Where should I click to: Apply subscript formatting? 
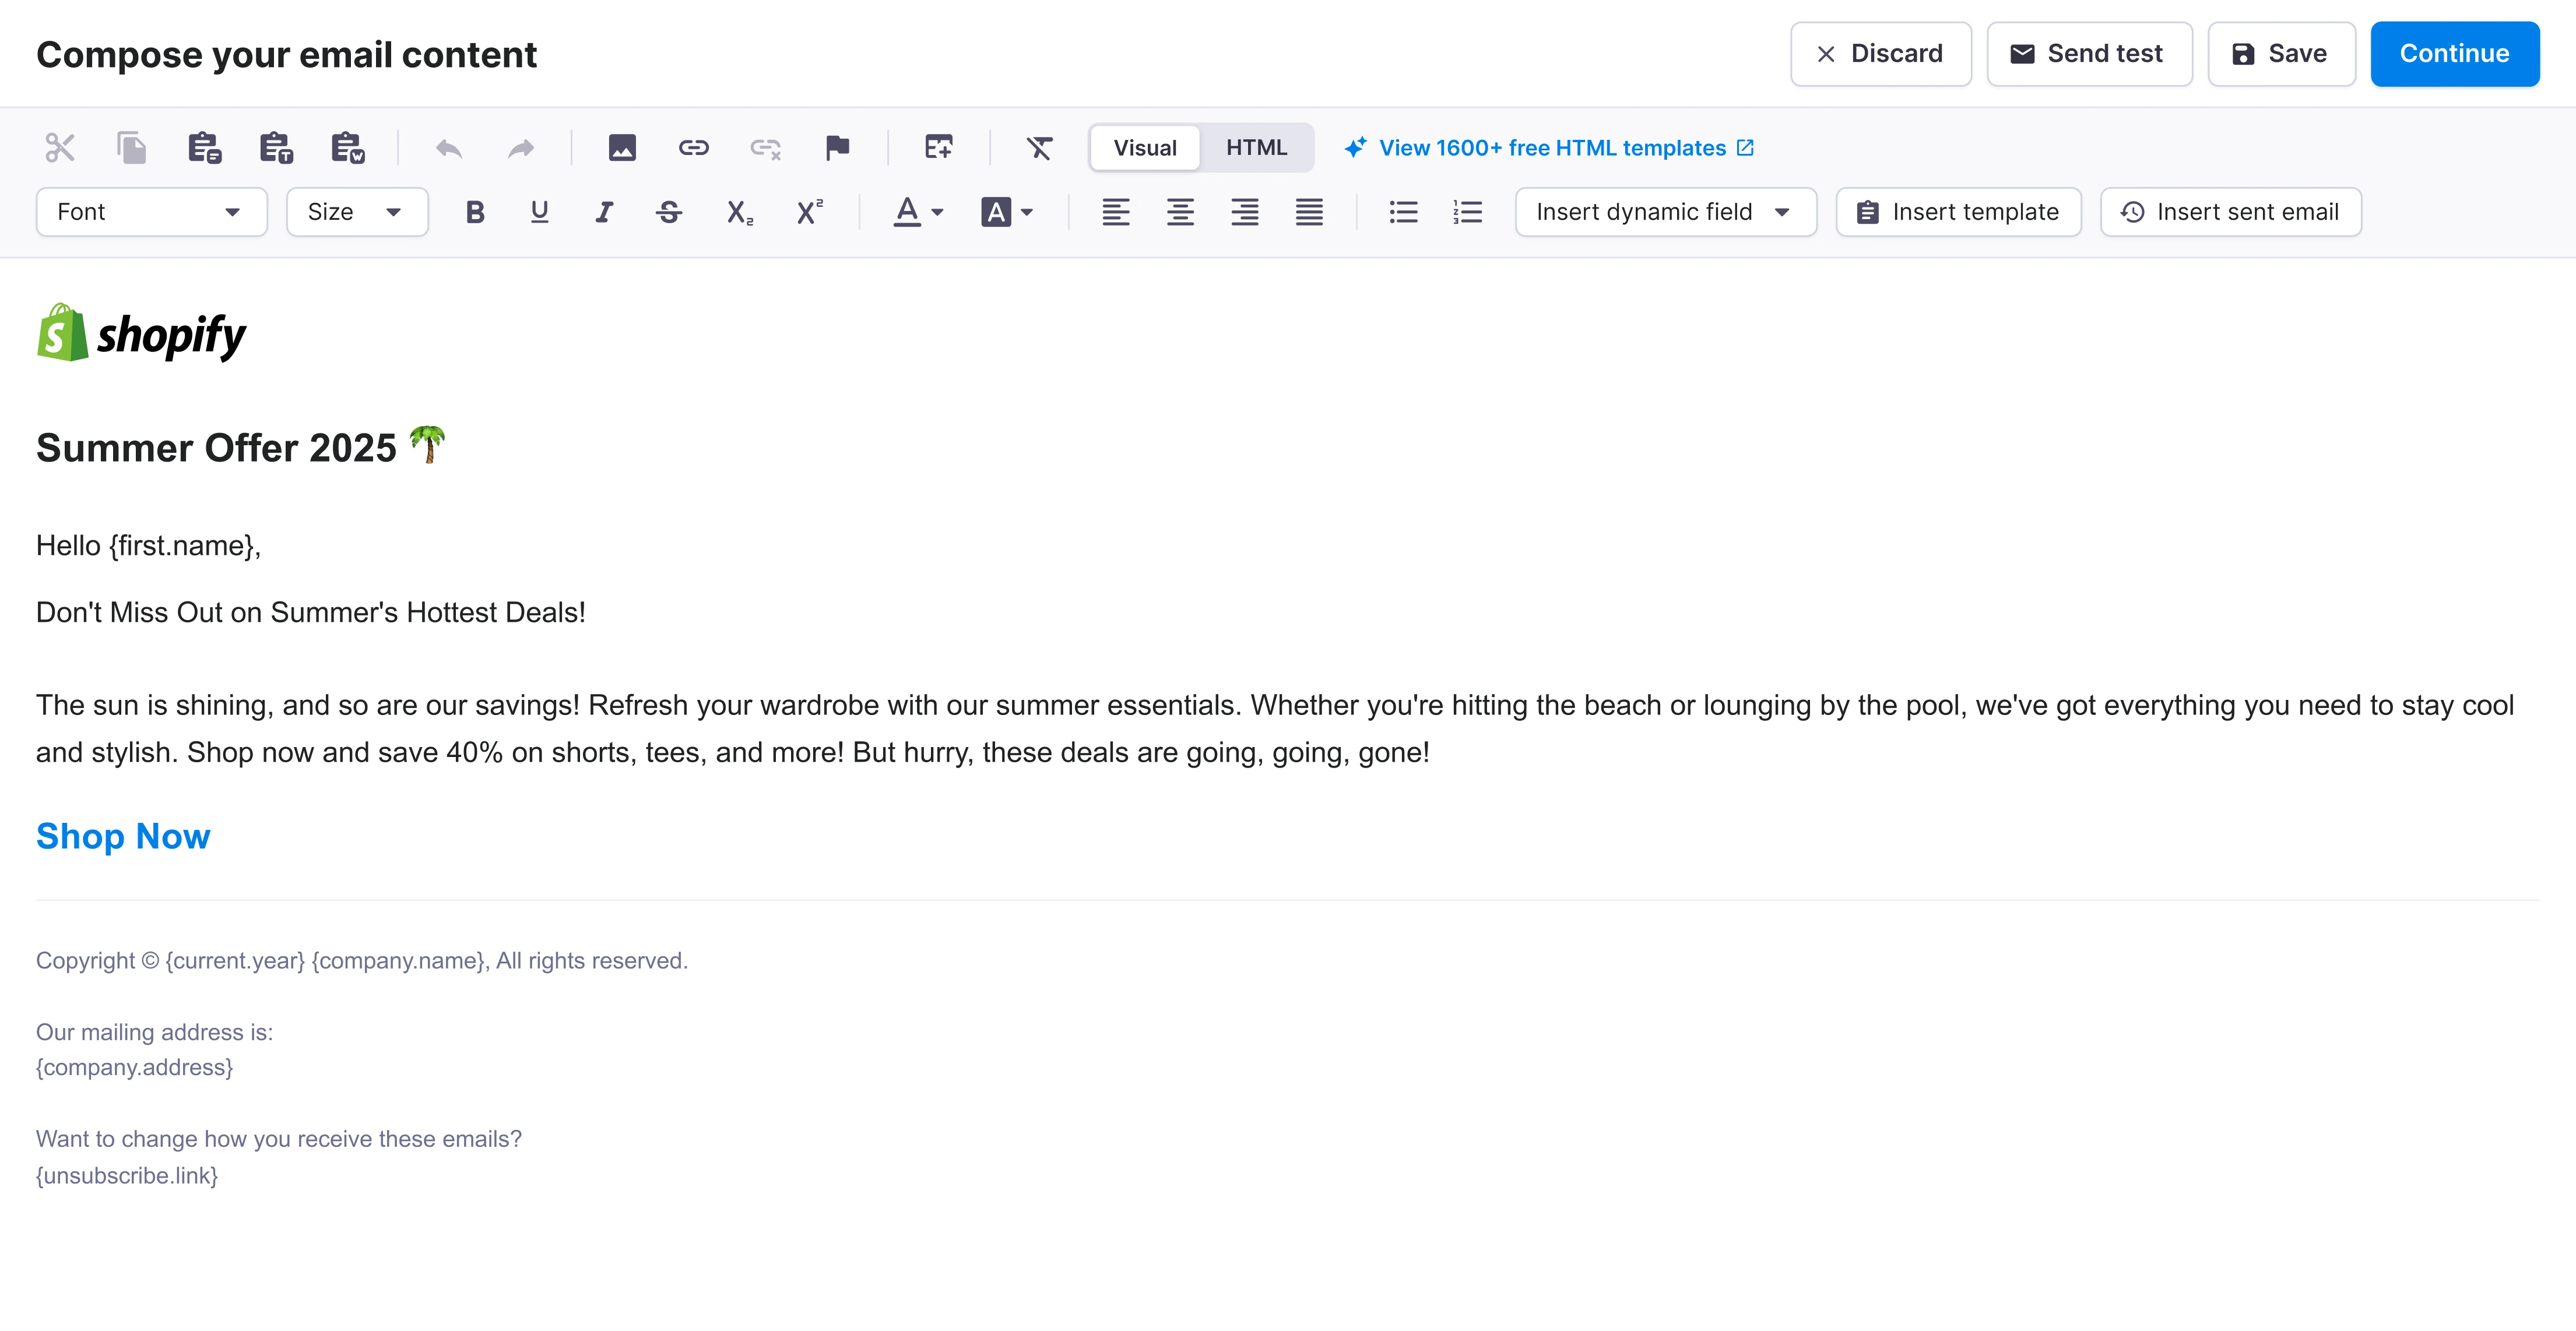click(740, 212)
